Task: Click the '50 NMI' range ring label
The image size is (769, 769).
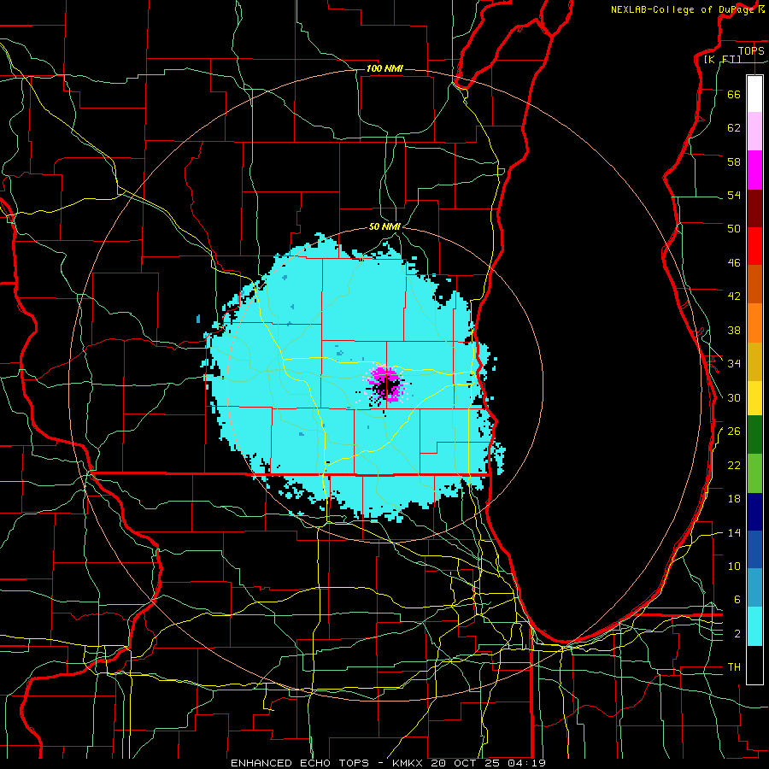Action: click(x=385, y=226)
